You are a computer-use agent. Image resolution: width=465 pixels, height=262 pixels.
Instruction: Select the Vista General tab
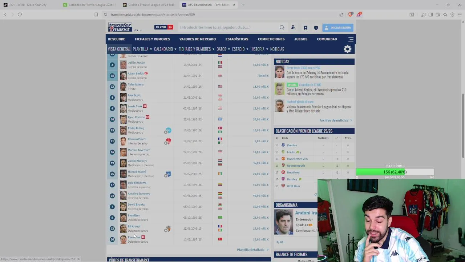pos(119,49)
